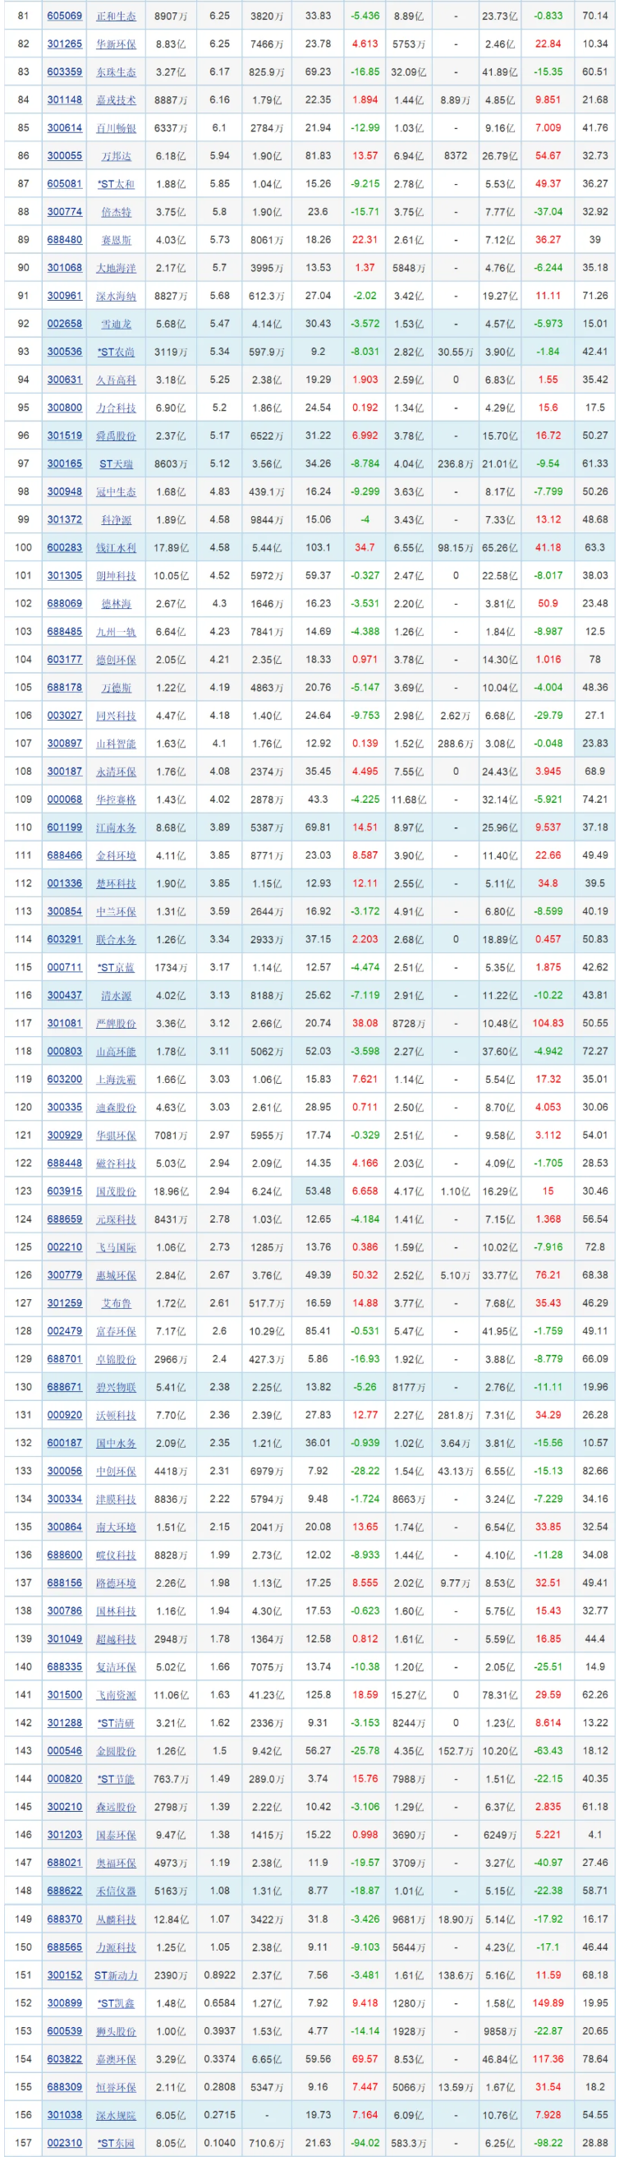Click the 德创环保 name link
Screen dimensions: 624x2161
(x=116, y=659)
